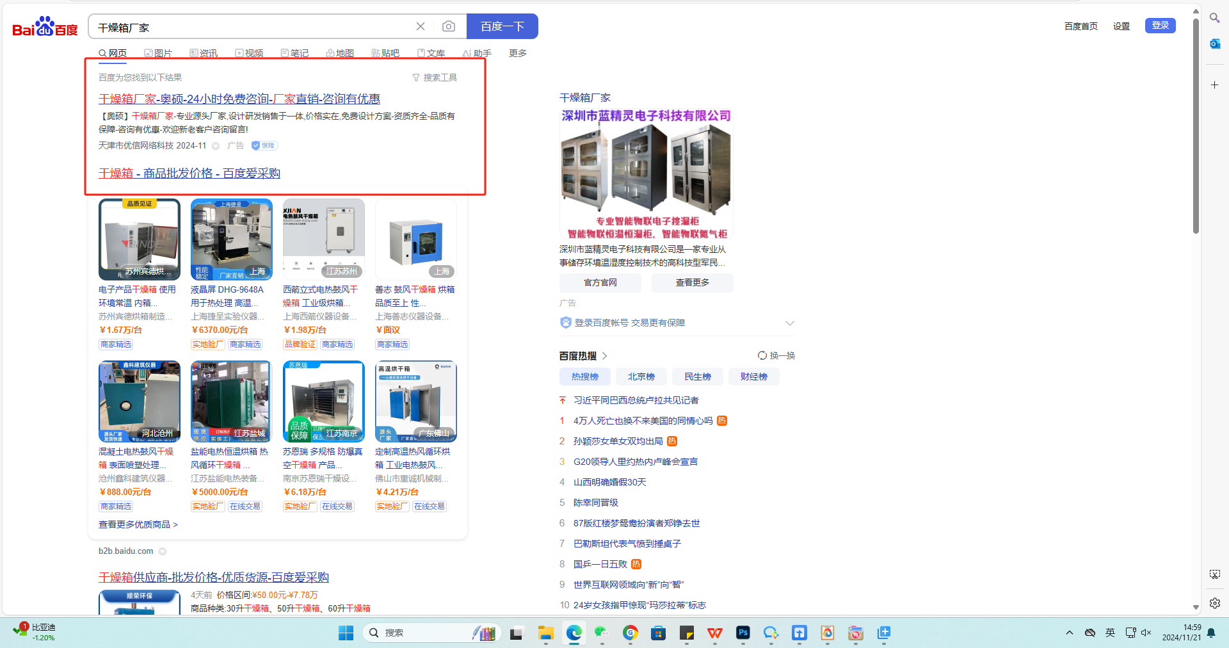Image resolution: width=1229 pixels, height=648 pixels.
Task: Open the 查看更多优质商品 link
Action: click(138, 524)
